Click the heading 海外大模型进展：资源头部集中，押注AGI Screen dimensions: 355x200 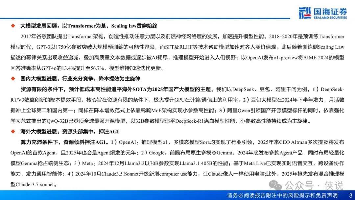pyautogui.click(x=69, y=132)
